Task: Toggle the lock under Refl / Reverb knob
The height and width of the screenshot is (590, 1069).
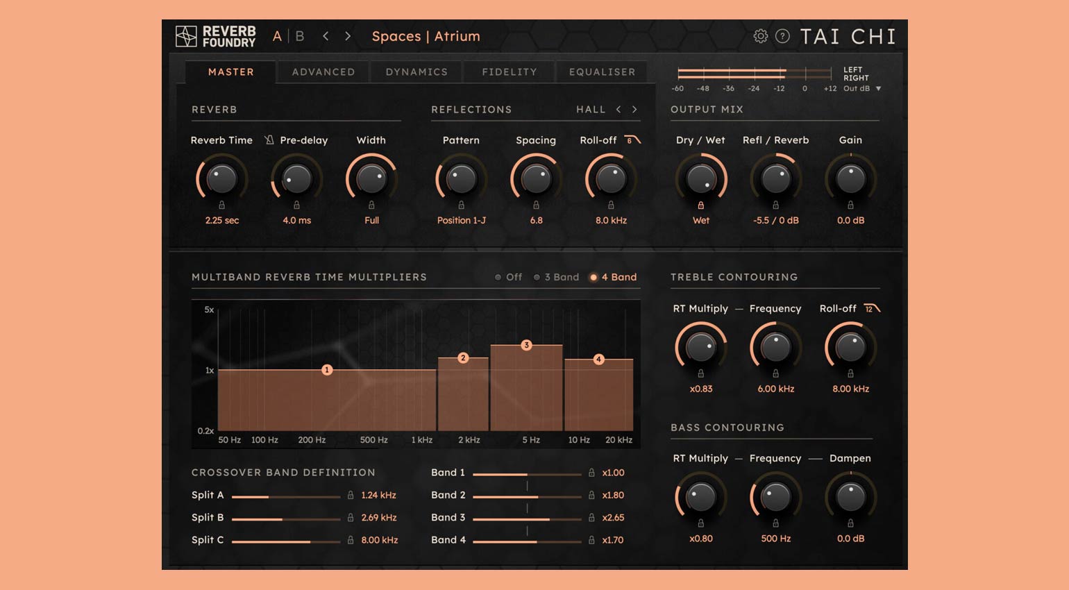Action: 776,205
